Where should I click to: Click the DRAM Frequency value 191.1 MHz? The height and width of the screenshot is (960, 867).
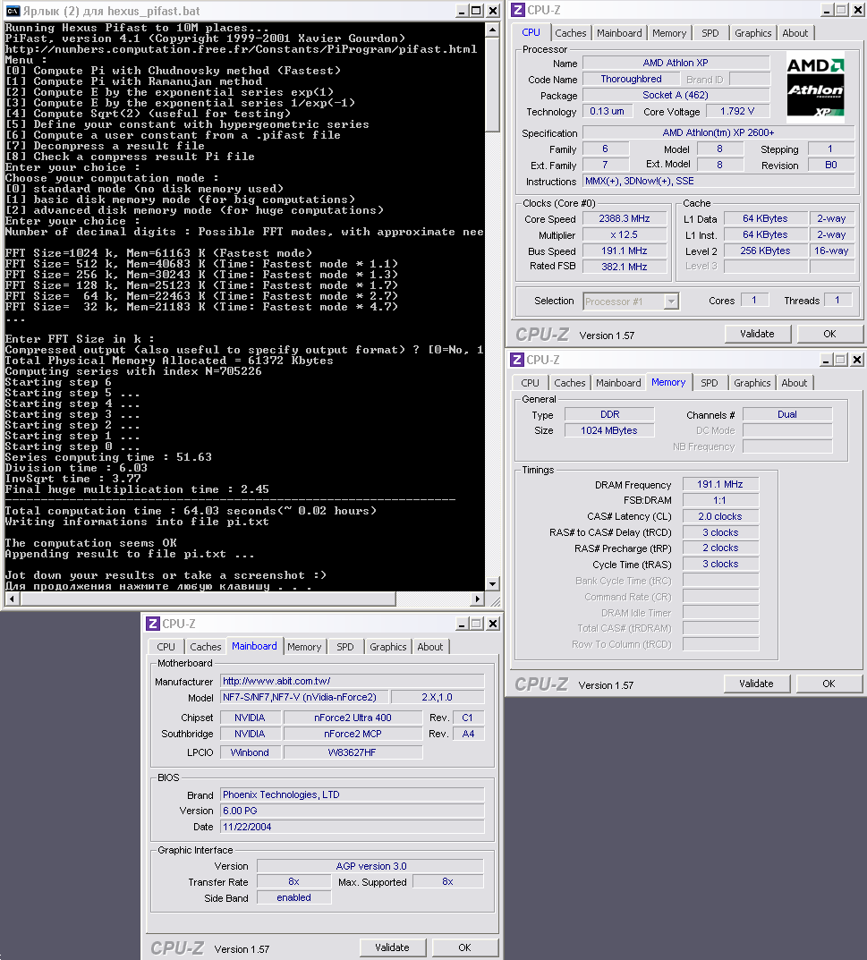coord(720,484)
